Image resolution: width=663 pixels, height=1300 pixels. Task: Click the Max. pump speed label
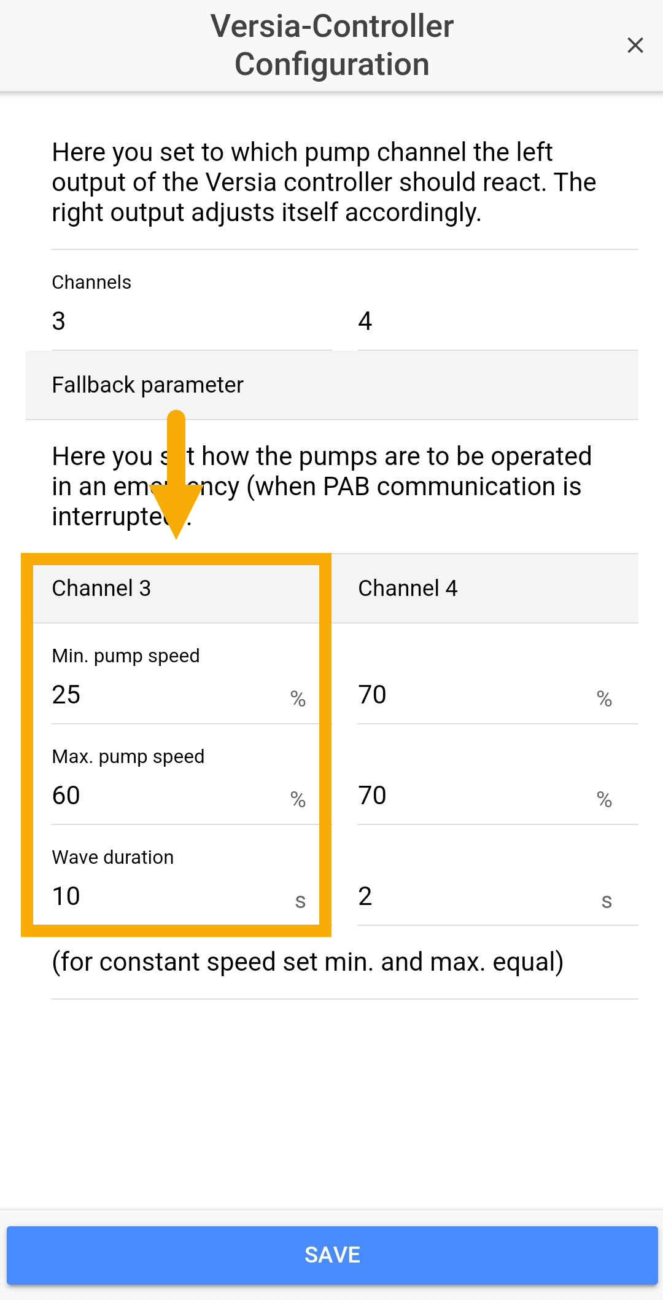click(128, 757)
